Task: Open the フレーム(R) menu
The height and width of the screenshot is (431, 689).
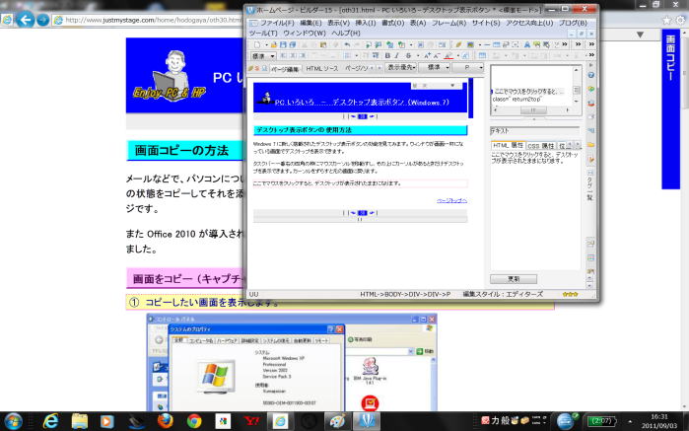Action: click(x=448, y=23)
